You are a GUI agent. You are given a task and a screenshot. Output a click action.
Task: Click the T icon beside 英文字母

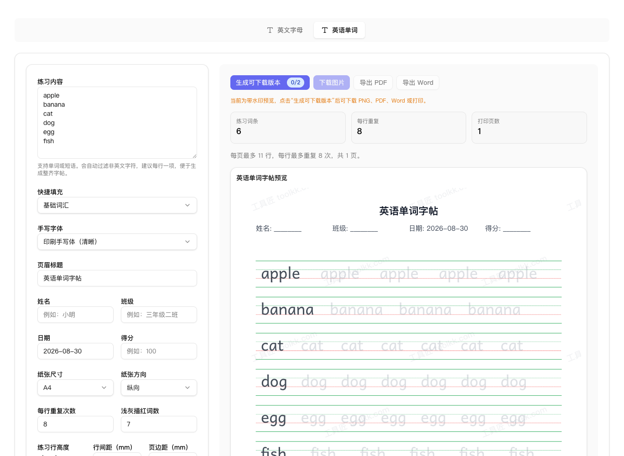(270, 30)
